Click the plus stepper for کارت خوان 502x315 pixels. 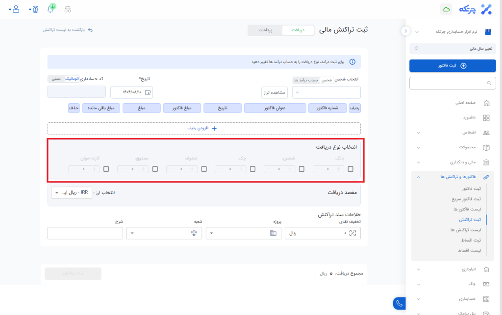pyautogui.click(x=95, y=169)
